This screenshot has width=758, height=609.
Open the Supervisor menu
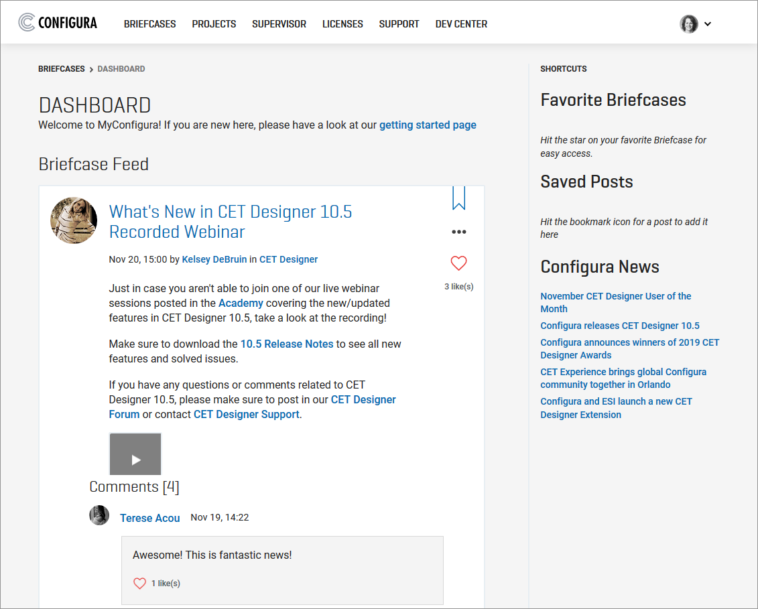[x=279, y=24]
